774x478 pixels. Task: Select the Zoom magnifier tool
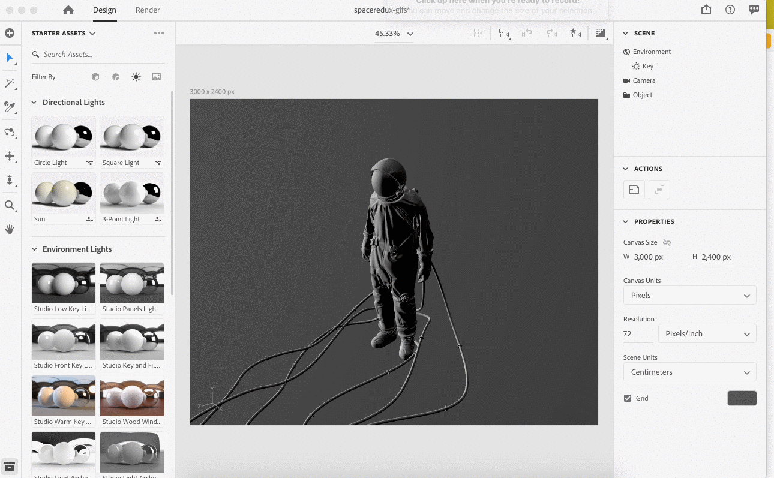[x=10, y=205]
